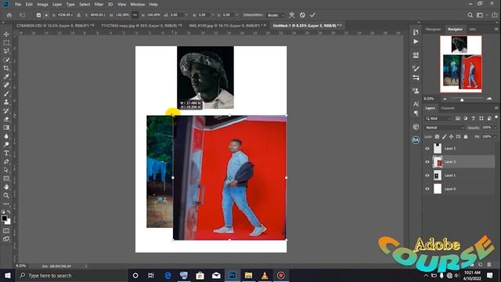Select the Gradient tool
501x282 pixels.
(x=6, y=128)
